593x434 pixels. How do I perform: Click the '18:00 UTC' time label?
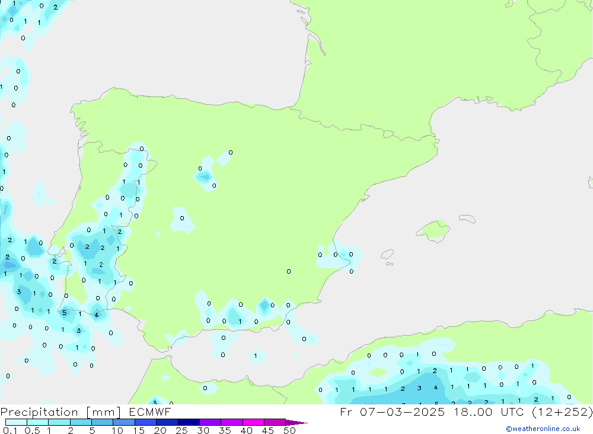tap(488, 412)
